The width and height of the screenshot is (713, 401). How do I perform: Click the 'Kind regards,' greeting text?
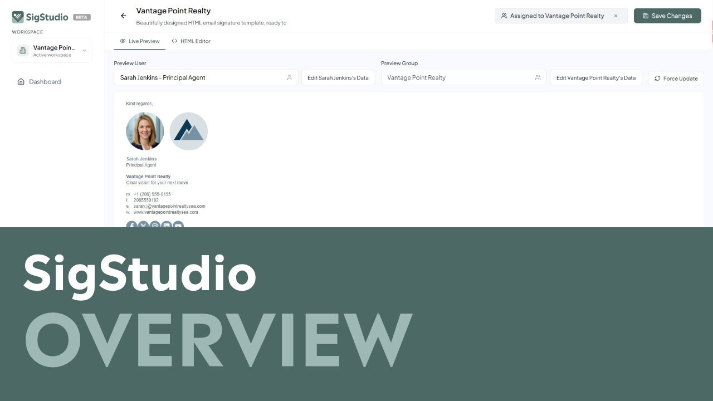[x=139, y=104]
